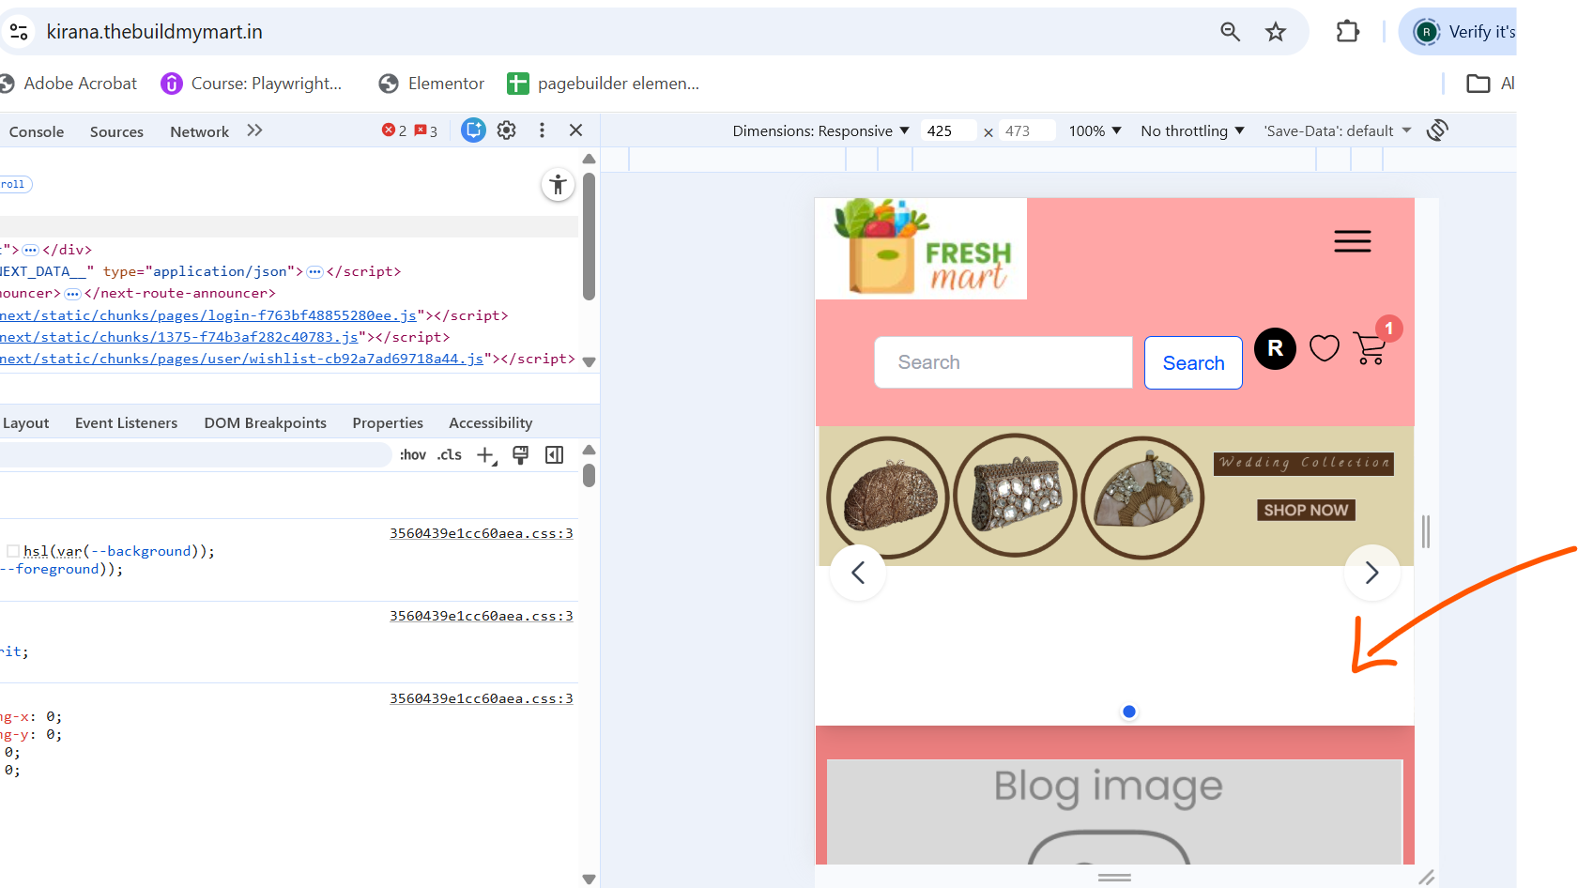Open the 100% zoom dropdown
Viewport: 1578px width, 888px height.
click(x=1095, y=131)
